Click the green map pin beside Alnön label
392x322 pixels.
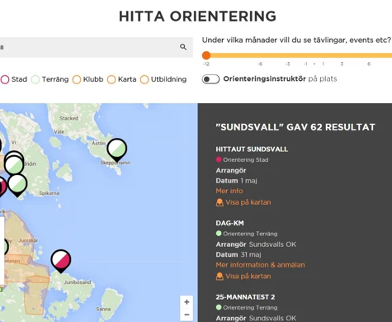14,165
